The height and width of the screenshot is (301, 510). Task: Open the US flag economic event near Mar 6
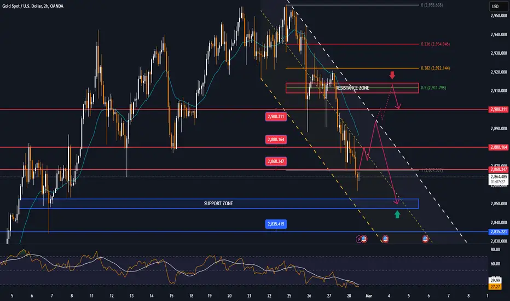pyautogui.click(x=425, y=239)
